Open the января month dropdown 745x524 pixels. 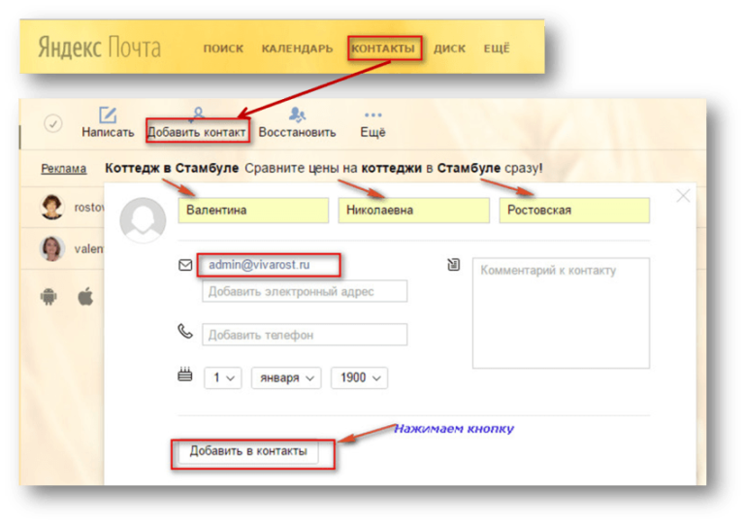point(286,378)
